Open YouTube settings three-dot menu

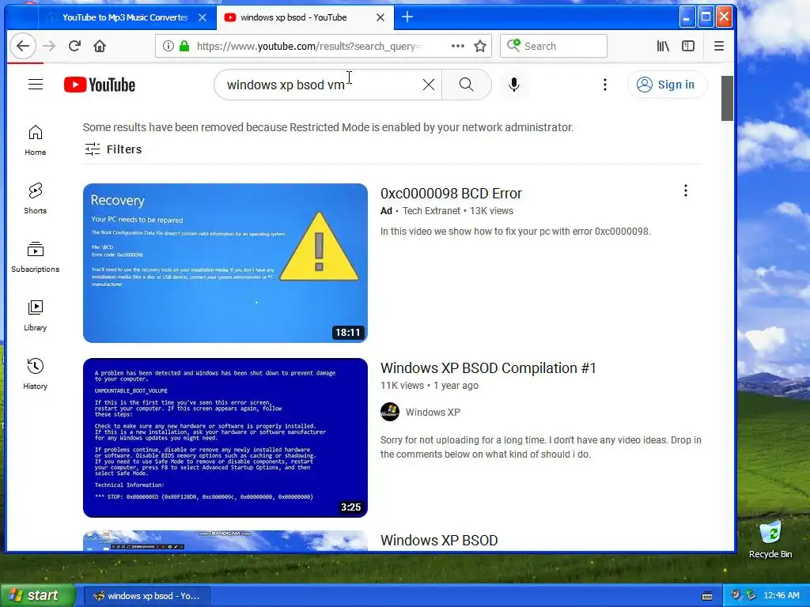coord(605,85)
